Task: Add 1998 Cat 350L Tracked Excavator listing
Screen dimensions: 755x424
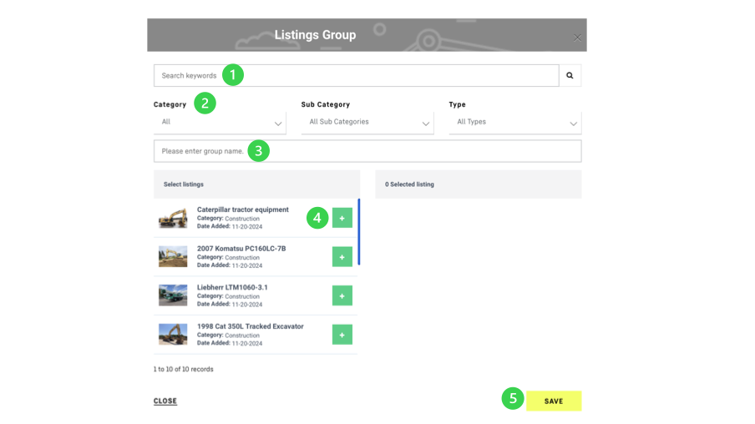Action: [x=342, y=335]
